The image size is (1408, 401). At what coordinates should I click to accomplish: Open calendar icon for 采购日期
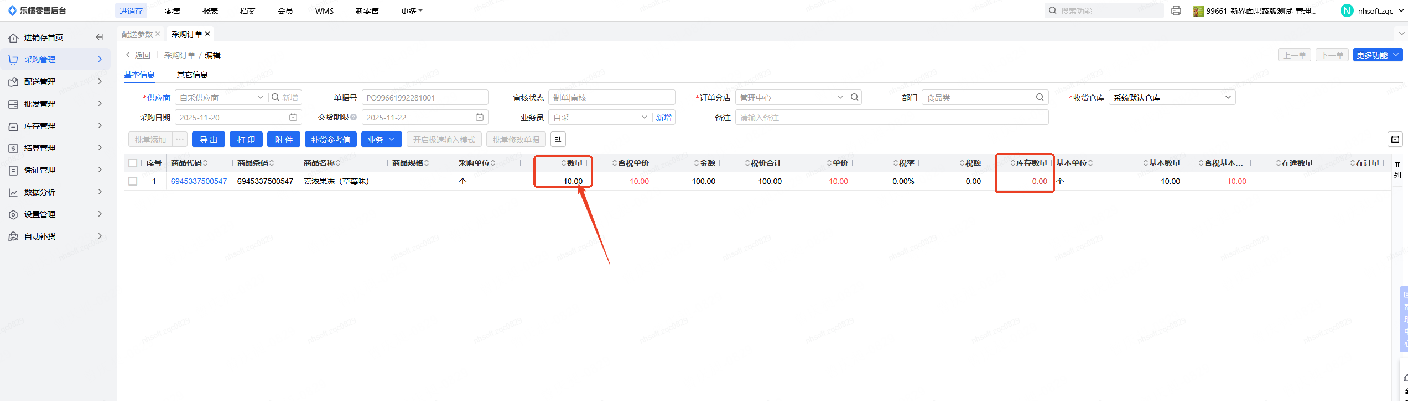293,118
